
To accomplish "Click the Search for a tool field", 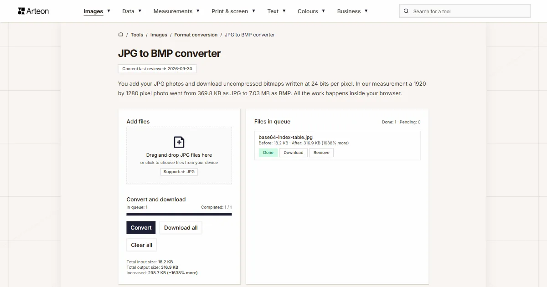I will coord(465,11).
